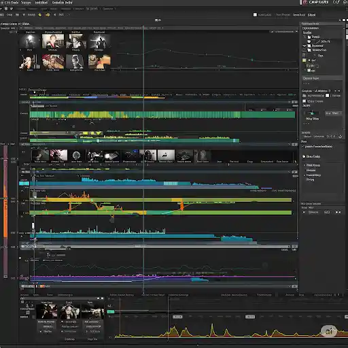Select the backlit silhouette couple clip thumbnail
Image resolution: width=348 pixels, height=348 pixels.
pos(99,41)
